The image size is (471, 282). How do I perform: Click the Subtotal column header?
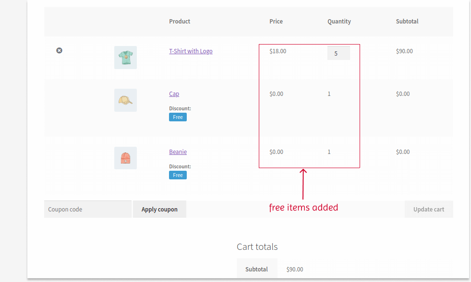tap(407, 21)
